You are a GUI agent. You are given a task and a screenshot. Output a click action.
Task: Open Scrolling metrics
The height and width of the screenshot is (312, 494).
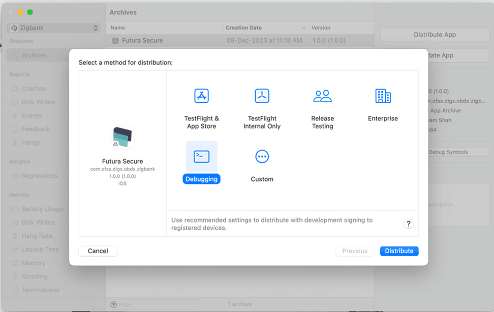click(35, 276)
